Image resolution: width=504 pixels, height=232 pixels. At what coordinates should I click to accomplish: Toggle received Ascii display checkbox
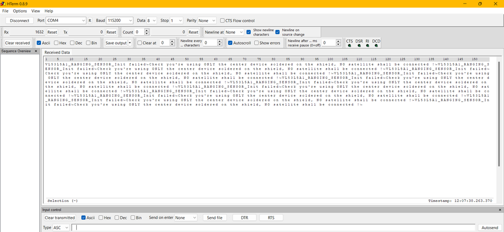[x=38, y=43]
